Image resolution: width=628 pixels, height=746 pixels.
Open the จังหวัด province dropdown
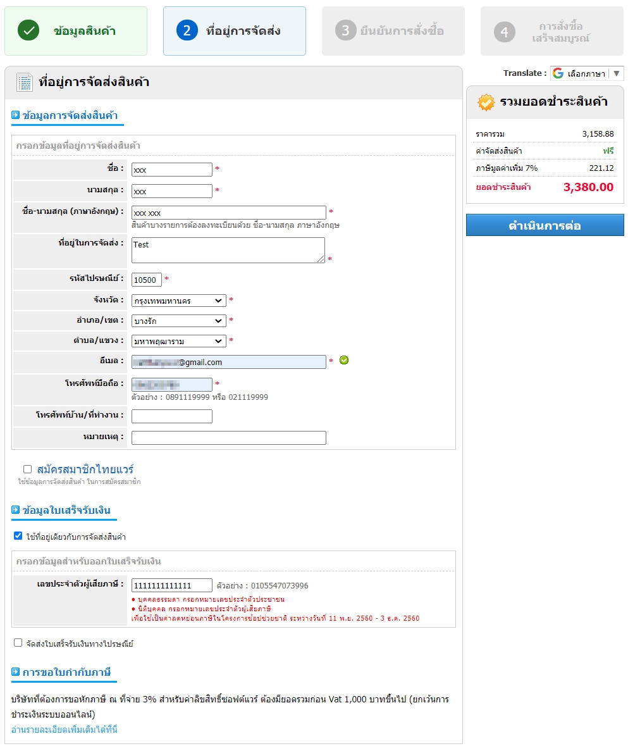[179, 301]
